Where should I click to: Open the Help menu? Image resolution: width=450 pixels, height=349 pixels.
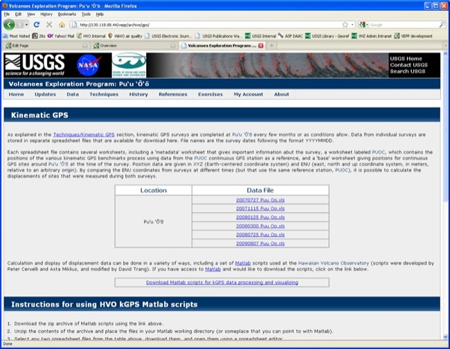point(100,14)
